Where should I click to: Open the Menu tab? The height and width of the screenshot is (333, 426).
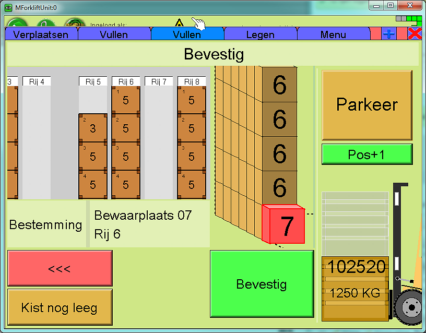(x=333, y=35)
